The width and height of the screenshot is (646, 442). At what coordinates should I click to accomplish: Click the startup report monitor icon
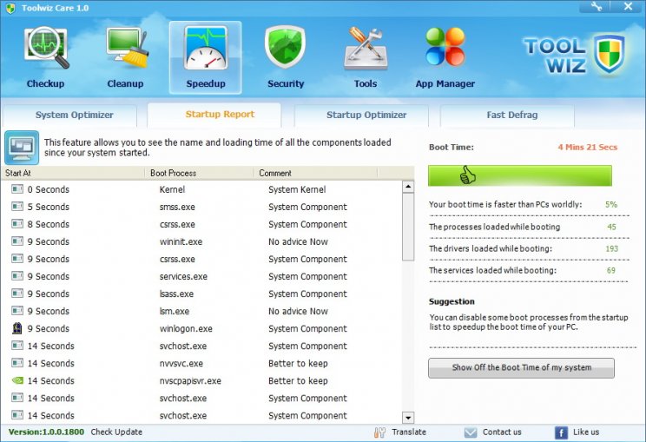22,148
